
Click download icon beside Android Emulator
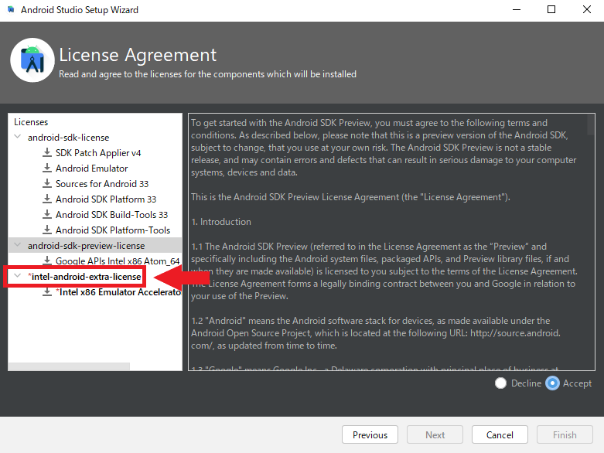[x=47, y=168]
